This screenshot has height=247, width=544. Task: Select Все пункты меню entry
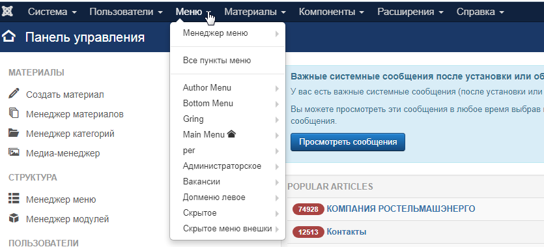(227, 61)
